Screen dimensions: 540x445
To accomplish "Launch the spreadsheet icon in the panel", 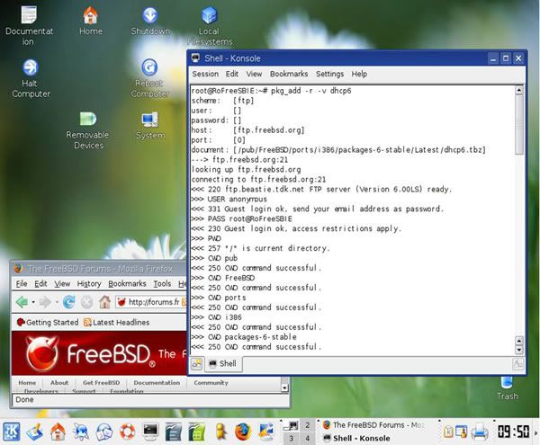I will [196, 432].
